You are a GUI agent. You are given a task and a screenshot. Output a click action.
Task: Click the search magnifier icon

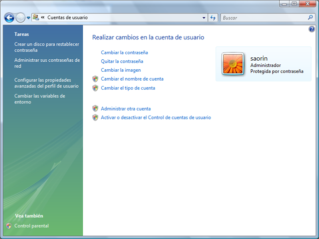click(311, 17)
